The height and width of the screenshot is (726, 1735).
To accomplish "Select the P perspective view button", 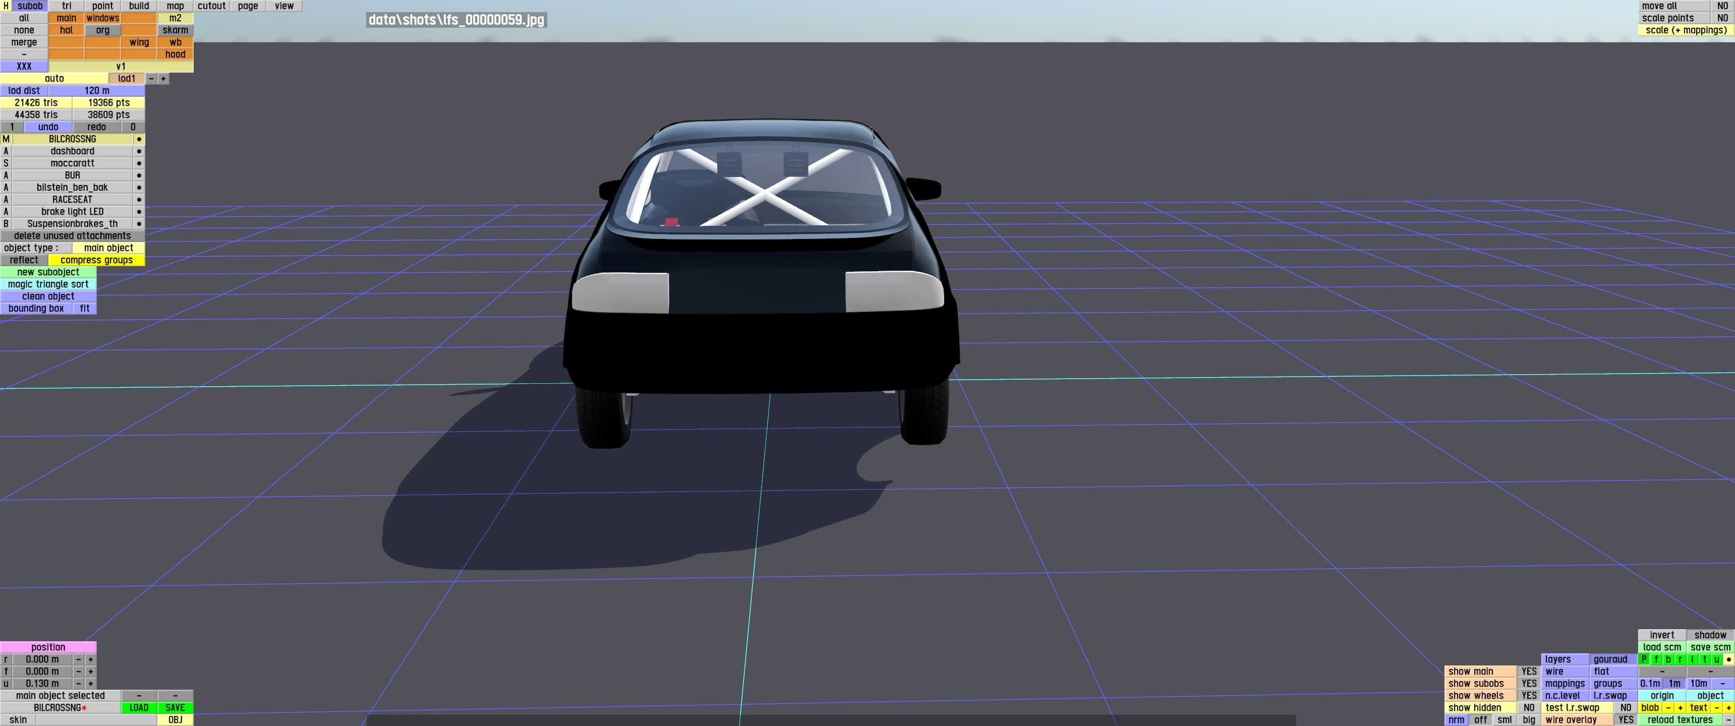I will 1644,659.
